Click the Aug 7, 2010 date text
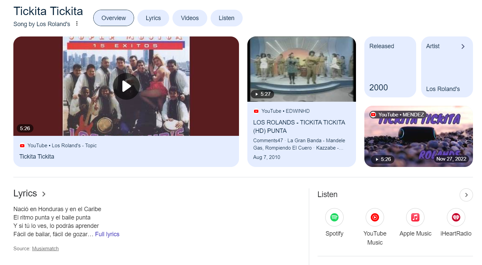482x265 pixels. click(x=267, y=157)
